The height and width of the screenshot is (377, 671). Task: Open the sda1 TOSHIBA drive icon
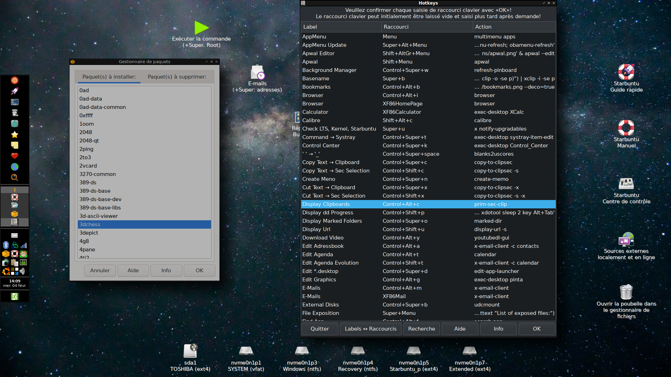[x=190, y=351]
